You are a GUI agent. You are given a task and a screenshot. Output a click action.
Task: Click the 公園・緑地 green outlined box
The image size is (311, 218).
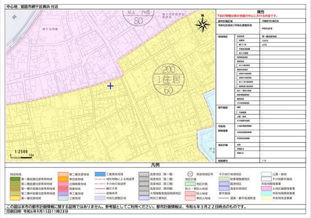click(266, 174)
